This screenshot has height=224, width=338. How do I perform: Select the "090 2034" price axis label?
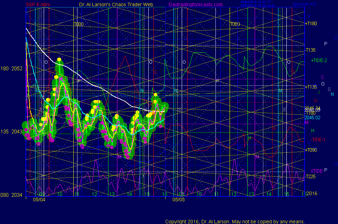[11, 195]
